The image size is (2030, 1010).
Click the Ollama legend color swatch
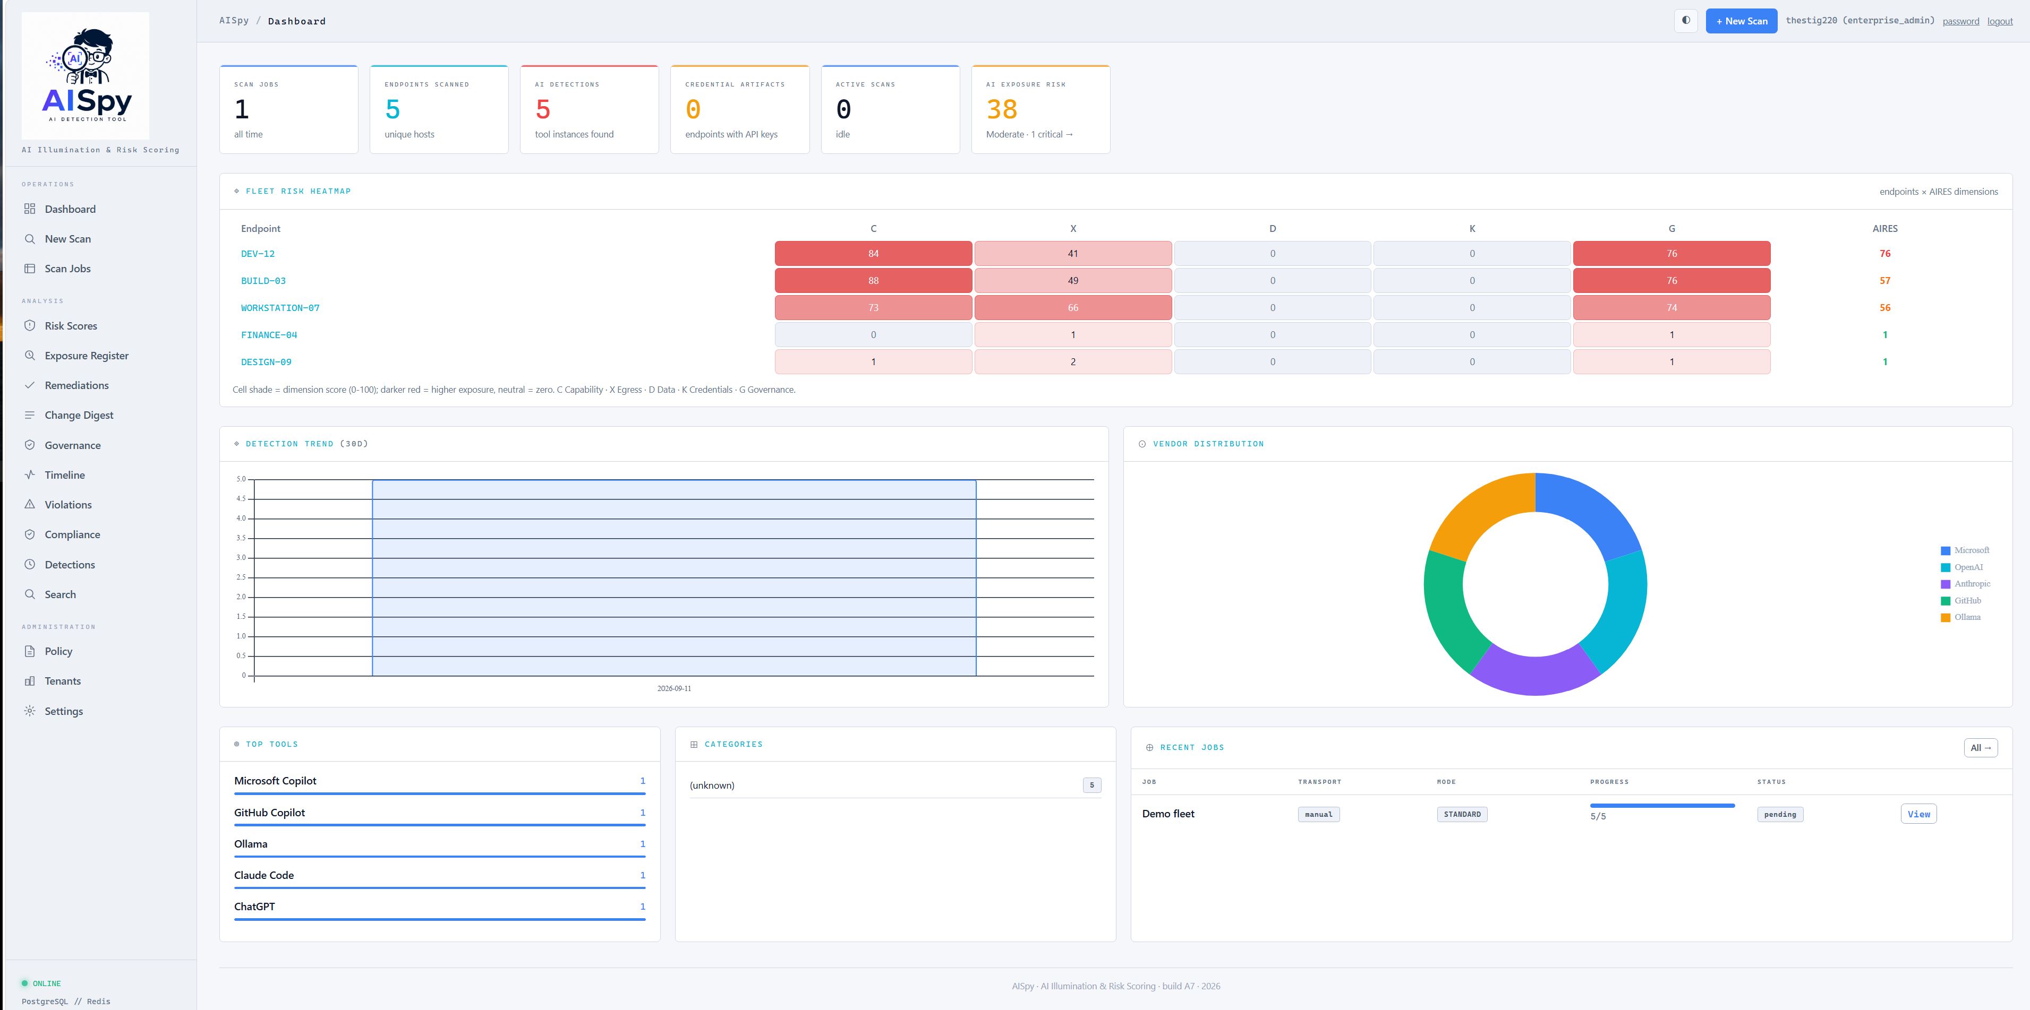point(1945,617)
